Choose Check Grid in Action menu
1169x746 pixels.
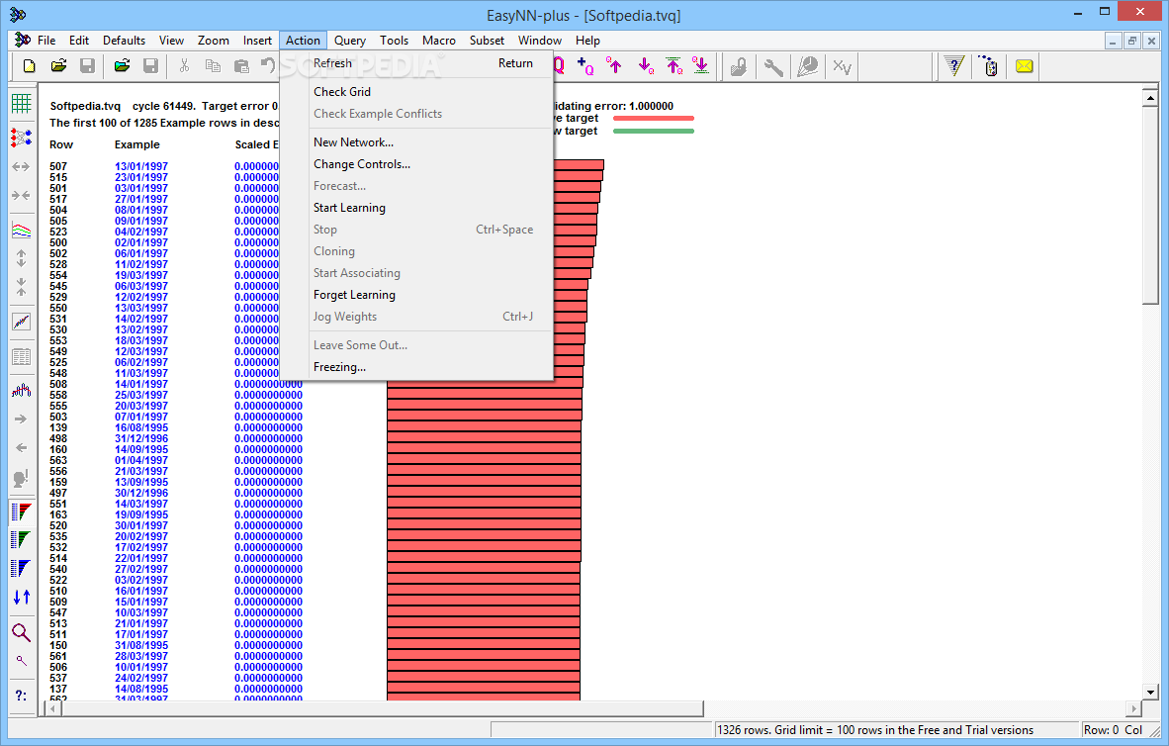pos(416,92)
